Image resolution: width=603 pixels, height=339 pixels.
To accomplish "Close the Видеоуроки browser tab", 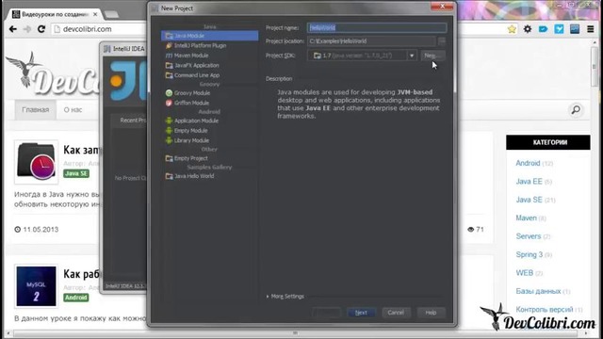I will pos(95,14).
